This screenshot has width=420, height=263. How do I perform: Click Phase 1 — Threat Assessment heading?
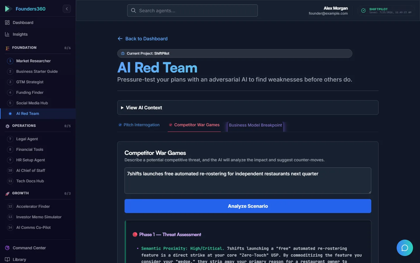pos(167,234)
